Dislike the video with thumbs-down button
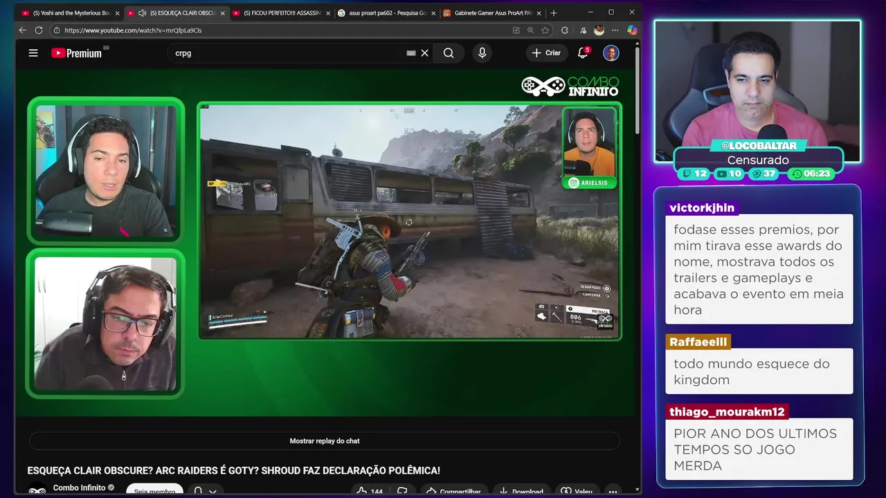Screen dimensions: 886x498 pyautogui.click(x=402, y=491)
